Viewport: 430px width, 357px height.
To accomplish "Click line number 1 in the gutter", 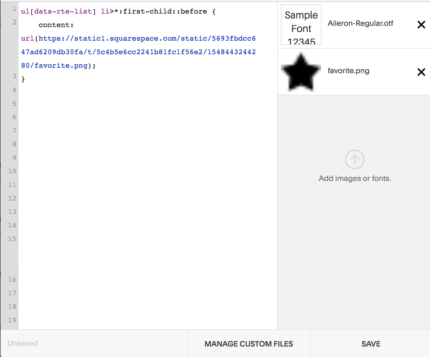I will coord(14,10).
